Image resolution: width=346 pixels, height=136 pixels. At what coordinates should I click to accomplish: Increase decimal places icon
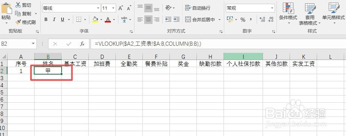[x=262, y=19]
